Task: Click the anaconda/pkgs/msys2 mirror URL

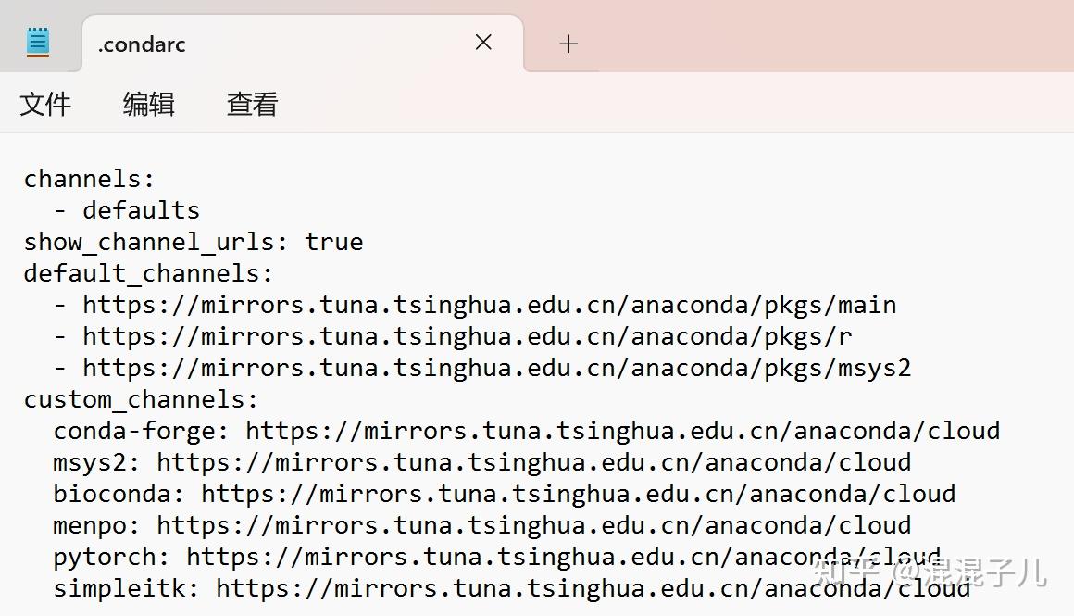Action: tap(495, 367)
